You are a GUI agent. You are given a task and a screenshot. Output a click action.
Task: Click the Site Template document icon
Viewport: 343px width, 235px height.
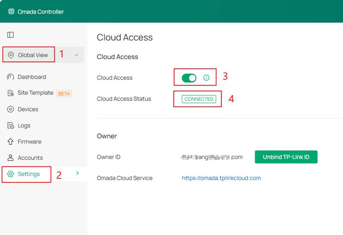click(10, 93)
